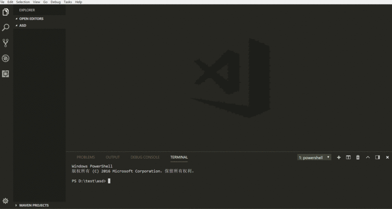Select the TERMINAL tab

click(x=179, y=157)
